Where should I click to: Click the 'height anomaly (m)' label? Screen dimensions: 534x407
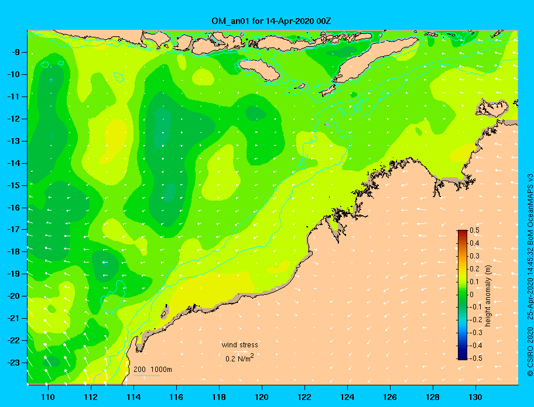pyautogui.click(x=488, y=295)
